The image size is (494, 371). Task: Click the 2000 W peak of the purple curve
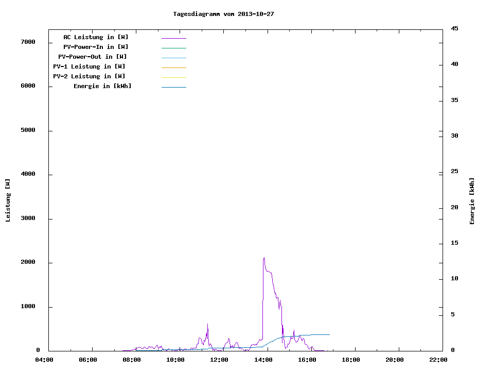[x=264, y=258]
